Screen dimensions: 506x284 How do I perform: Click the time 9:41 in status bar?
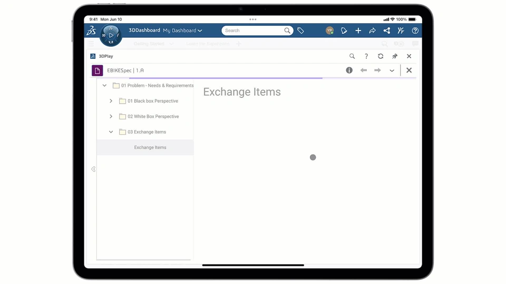coord(94,19)
